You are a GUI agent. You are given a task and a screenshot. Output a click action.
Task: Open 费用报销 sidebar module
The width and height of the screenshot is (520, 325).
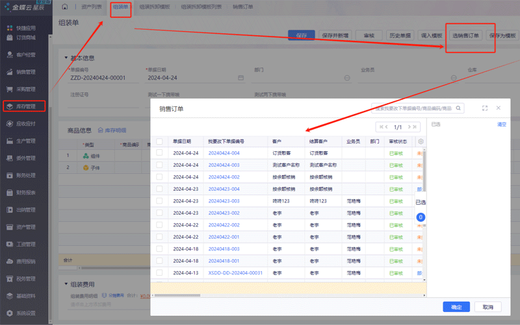click(21, 261)
